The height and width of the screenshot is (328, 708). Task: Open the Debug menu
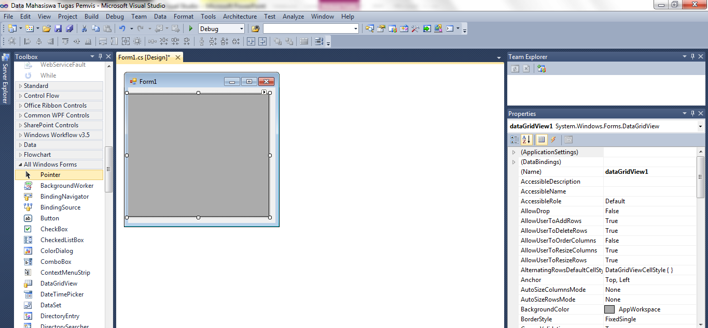click(x=115, y=16)
